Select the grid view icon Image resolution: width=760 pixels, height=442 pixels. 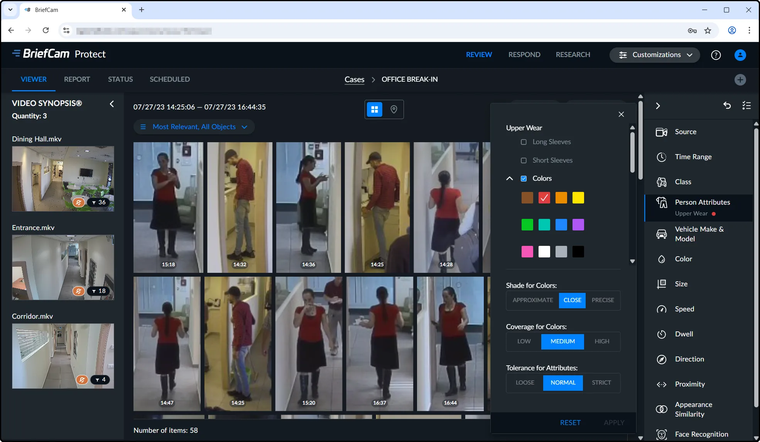[x=374, y=109]
